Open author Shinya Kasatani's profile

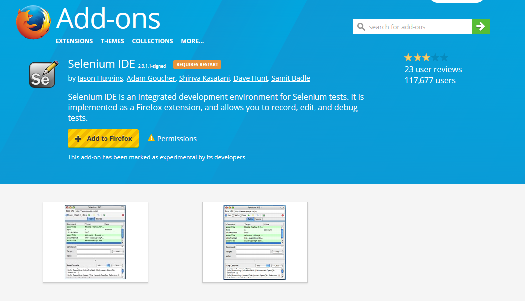coord(204,78)
